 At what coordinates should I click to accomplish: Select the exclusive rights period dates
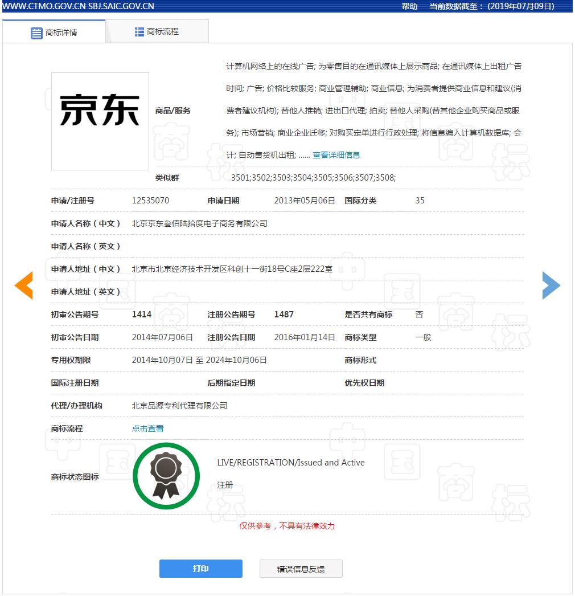coord(199,360)
